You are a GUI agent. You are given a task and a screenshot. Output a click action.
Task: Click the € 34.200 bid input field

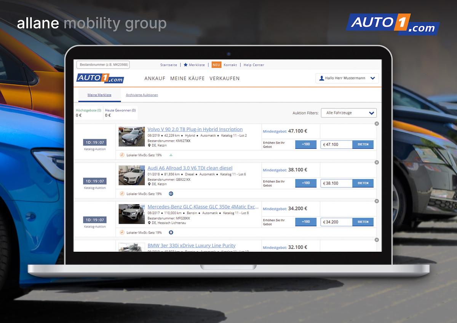(337, 222)
